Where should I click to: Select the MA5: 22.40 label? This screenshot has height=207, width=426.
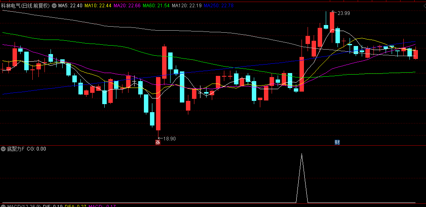coord(70,5)
